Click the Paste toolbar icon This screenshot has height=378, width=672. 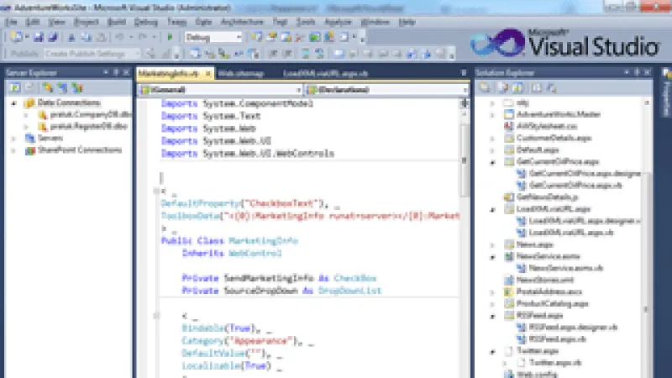pyautogui.click(x=101, y=38)
